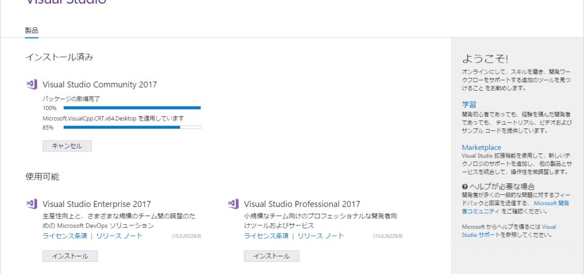The width and height of the screenshot is (584, 274).
Task: Click the パッケージの取得完了 status text
Action: (71, 99)
